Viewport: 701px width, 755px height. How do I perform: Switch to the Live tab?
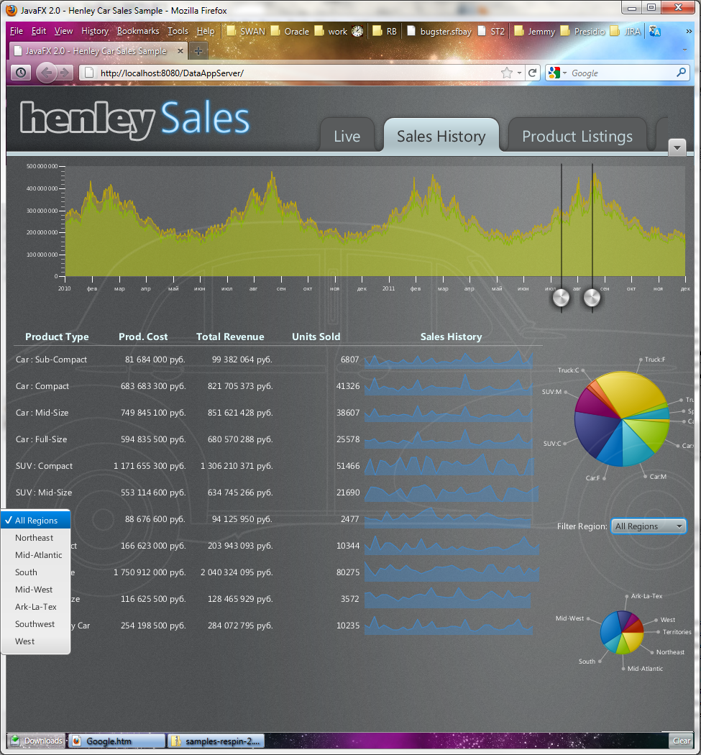coord(347,137)
